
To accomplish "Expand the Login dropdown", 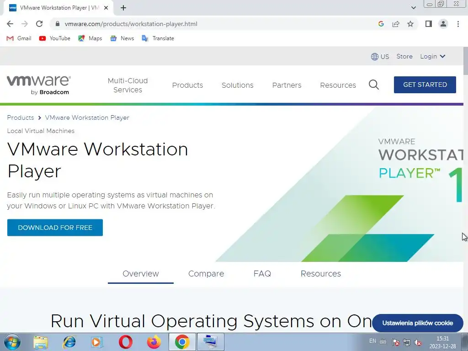I will click(433, 56).
